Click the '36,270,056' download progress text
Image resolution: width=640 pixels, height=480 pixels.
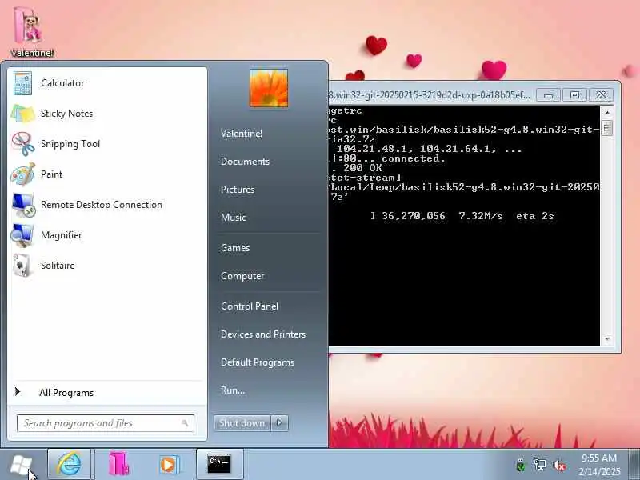click(x=414, y=216)
